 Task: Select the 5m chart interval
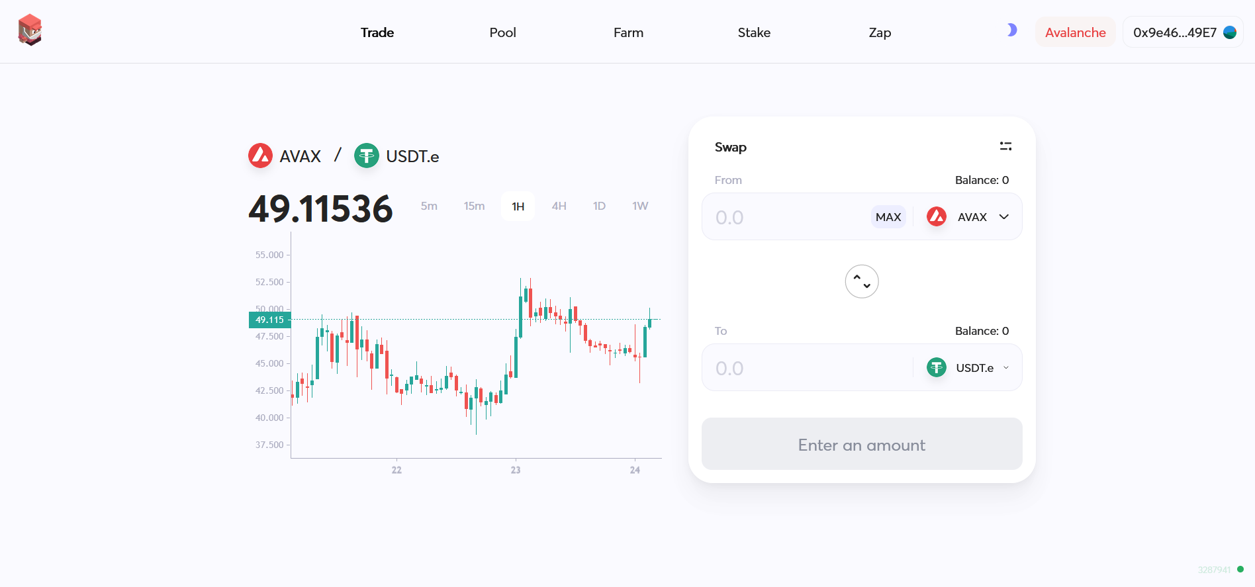[x=429, y=206]
